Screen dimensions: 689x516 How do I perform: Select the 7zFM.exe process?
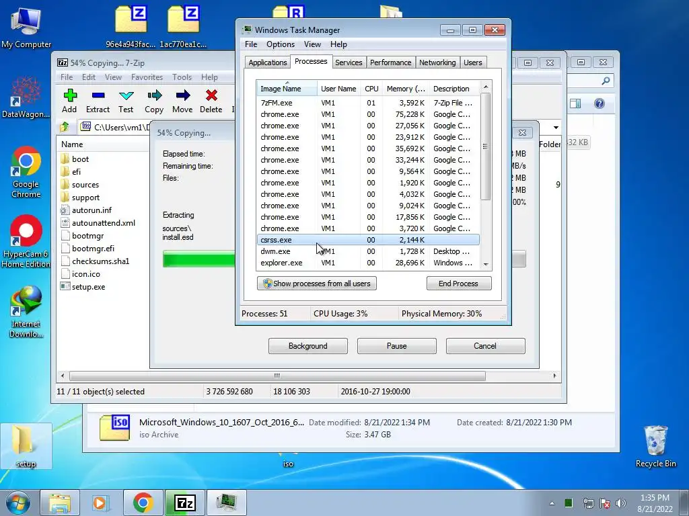pyautogui.click(x=368, y=103)
